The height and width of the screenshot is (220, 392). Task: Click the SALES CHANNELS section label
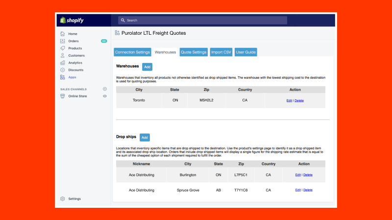pyautogui.click(x=73, y=89)
